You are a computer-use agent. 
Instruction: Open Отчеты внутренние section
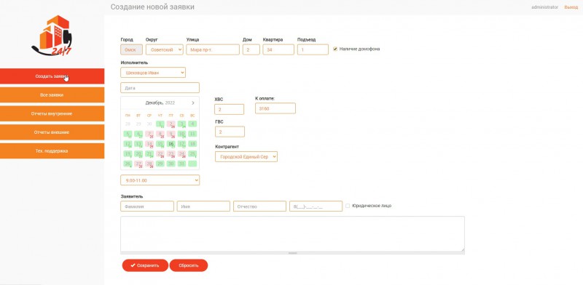pos(52,113)
